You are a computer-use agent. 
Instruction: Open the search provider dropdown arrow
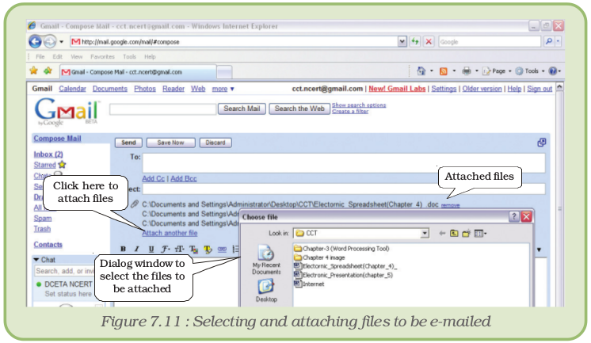(559, 41)
